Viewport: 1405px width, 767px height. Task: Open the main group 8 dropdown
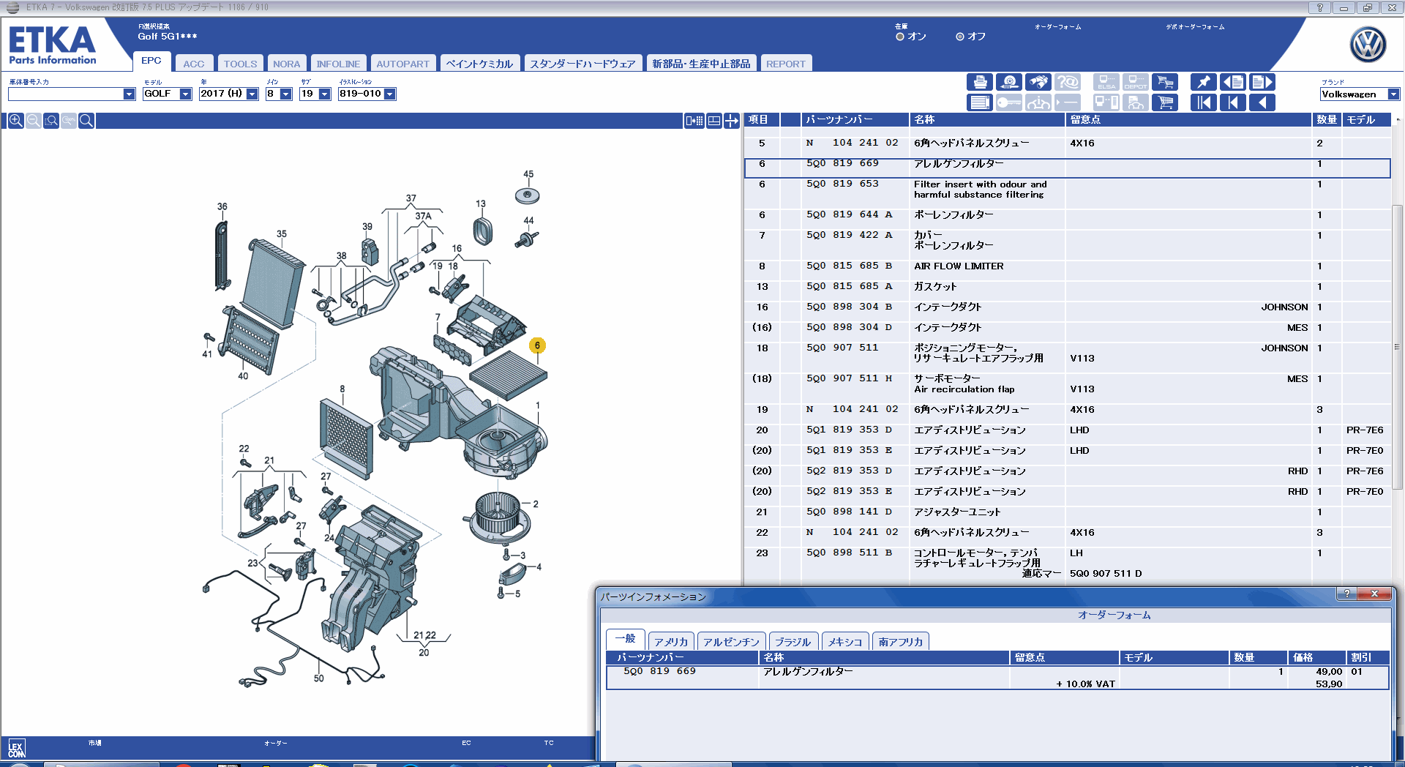point(286,94)
